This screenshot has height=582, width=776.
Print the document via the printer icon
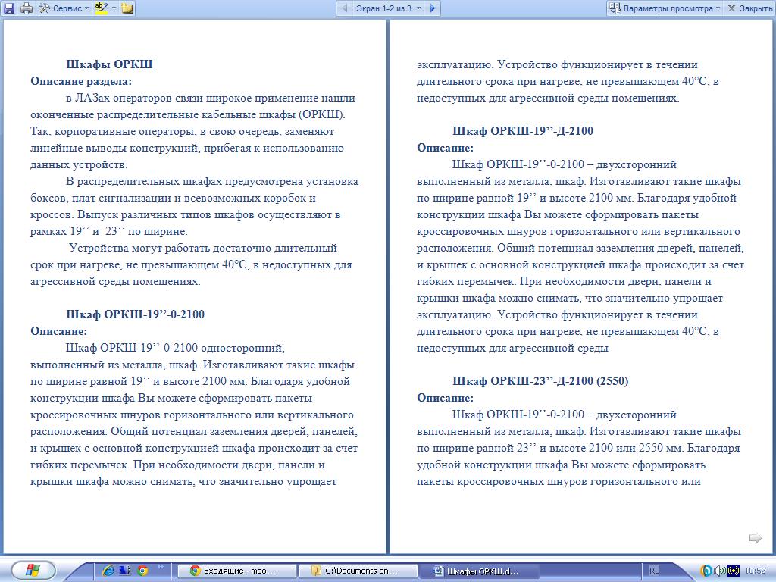27,8
